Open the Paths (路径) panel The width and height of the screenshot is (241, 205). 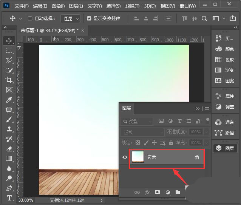point(224,133)
